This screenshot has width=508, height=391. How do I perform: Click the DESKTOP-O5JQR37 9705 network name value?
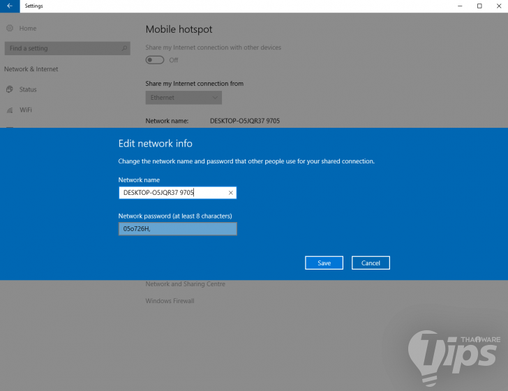[245, 121]
